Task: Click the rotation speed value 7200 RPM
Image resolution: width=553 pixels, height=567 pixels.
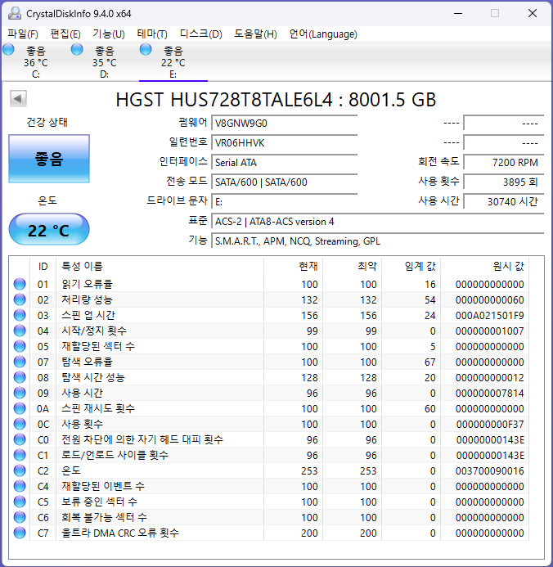Action: click(x=504, y=162)
